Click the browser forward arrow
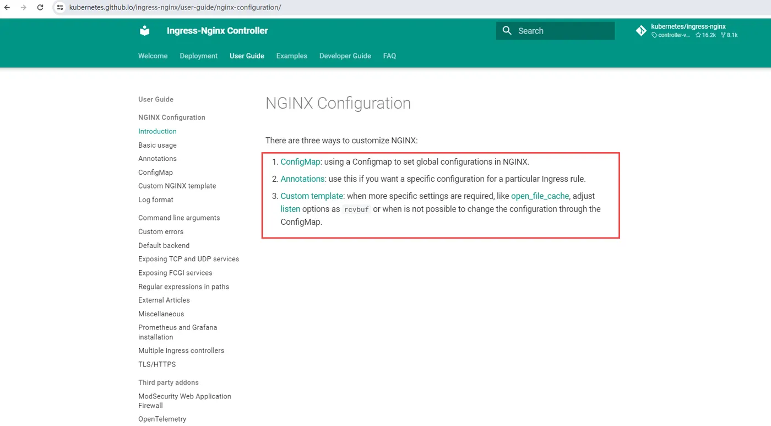Image resolution: width=771 pixels, height=426 pixels. [x=24, y=8]
